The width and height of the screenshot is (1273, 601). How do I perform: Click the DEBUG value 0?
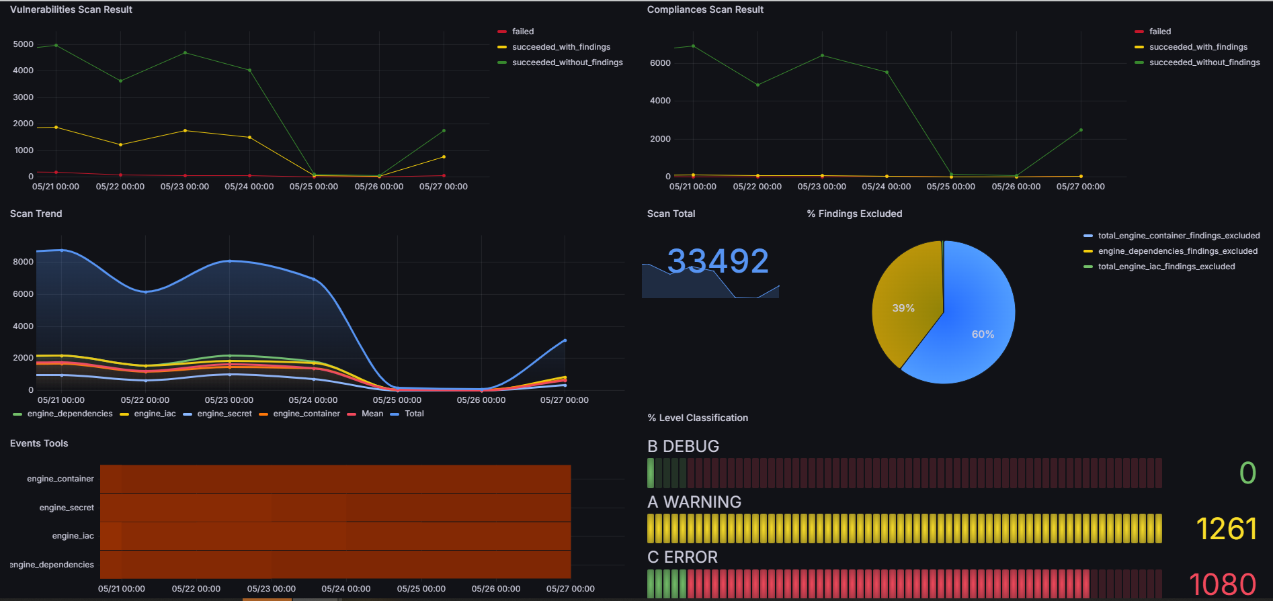click(1247, 473)
